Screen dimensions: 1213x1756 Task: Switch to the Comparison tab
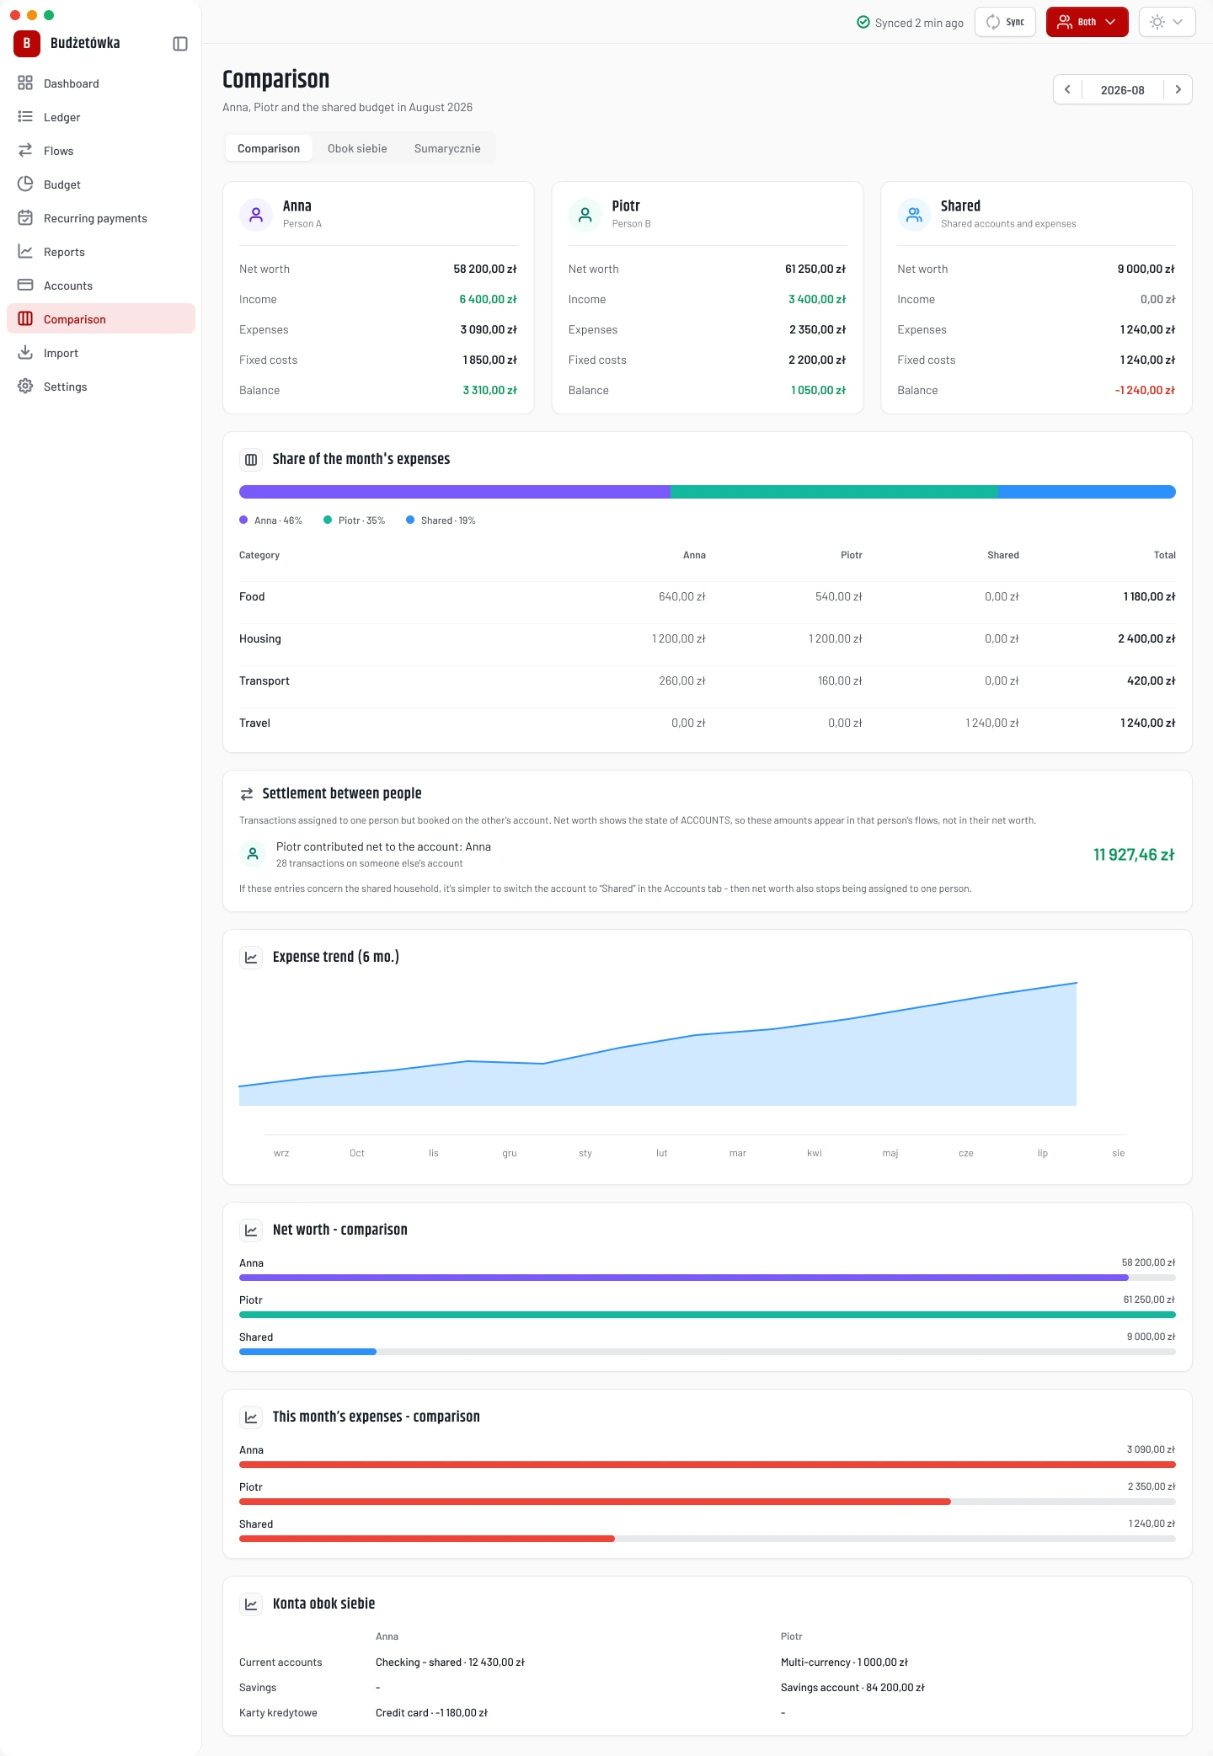[269, 148]
